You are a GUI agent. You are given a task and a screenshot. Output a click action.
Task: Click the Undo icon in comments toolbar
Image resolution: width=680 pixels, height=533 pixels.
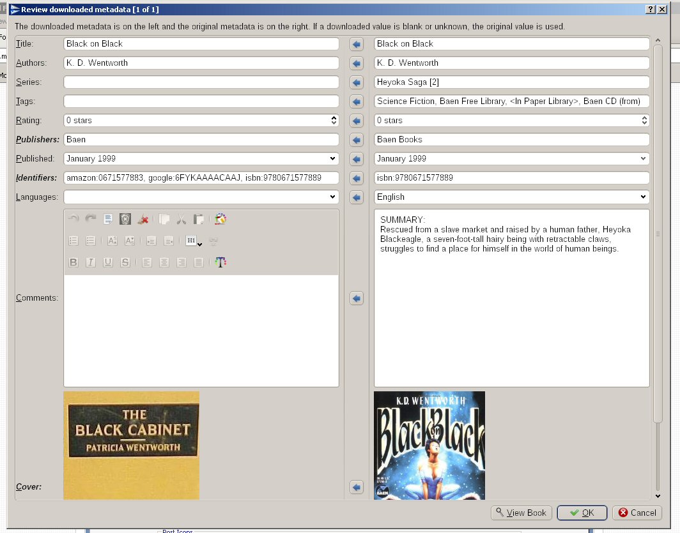pos(73,219)
